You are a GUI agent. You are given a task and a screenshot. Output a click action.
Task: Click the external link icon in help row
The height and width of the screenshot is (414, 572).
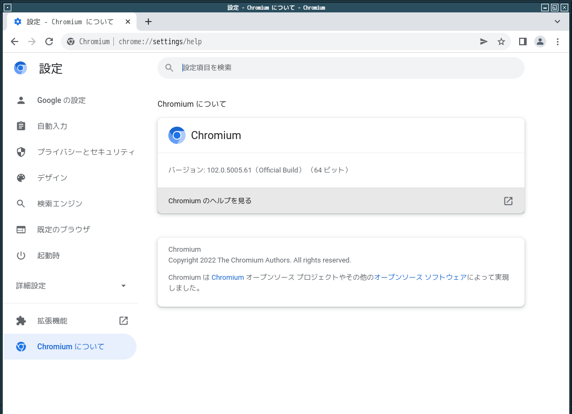click(x=508, y=201)
